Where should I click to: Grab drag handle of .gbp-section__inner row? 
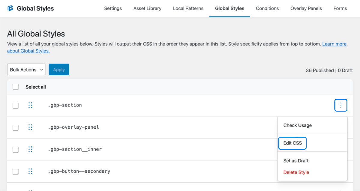point(30,149)
